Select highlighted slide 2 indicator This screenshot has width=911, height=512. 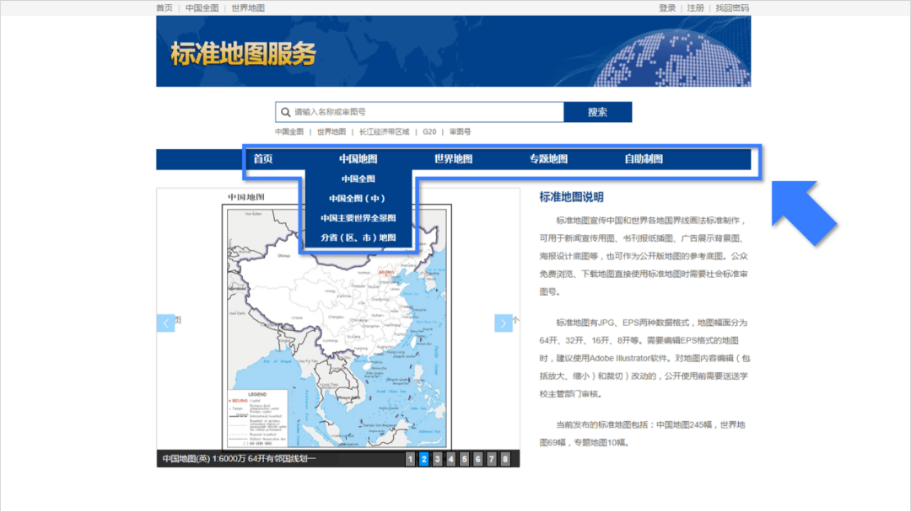tap(423, 459)
